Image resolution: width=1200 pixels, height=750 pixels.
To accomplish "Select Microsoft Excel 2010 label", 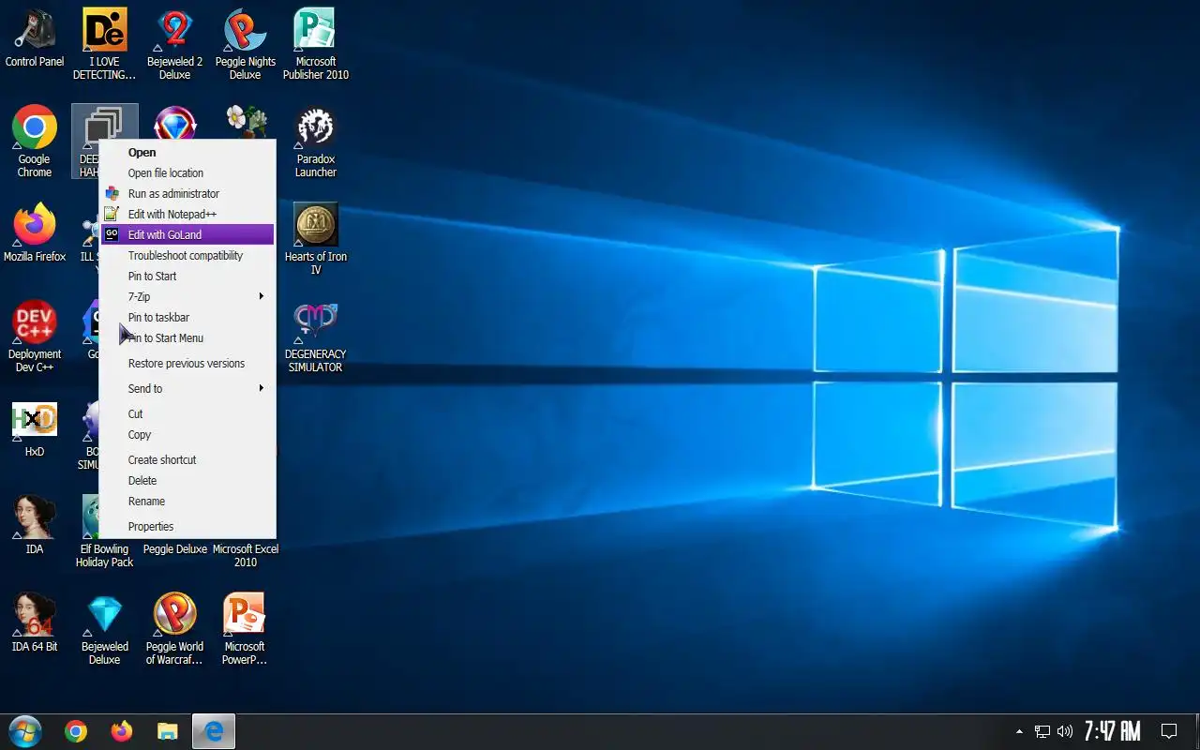I will point(246,556).
